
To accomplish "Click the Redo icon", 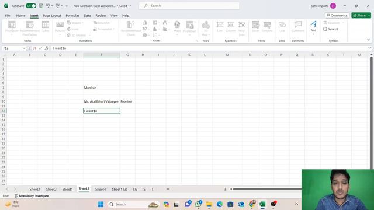I will pyautogui.click(x=57, y=6).
